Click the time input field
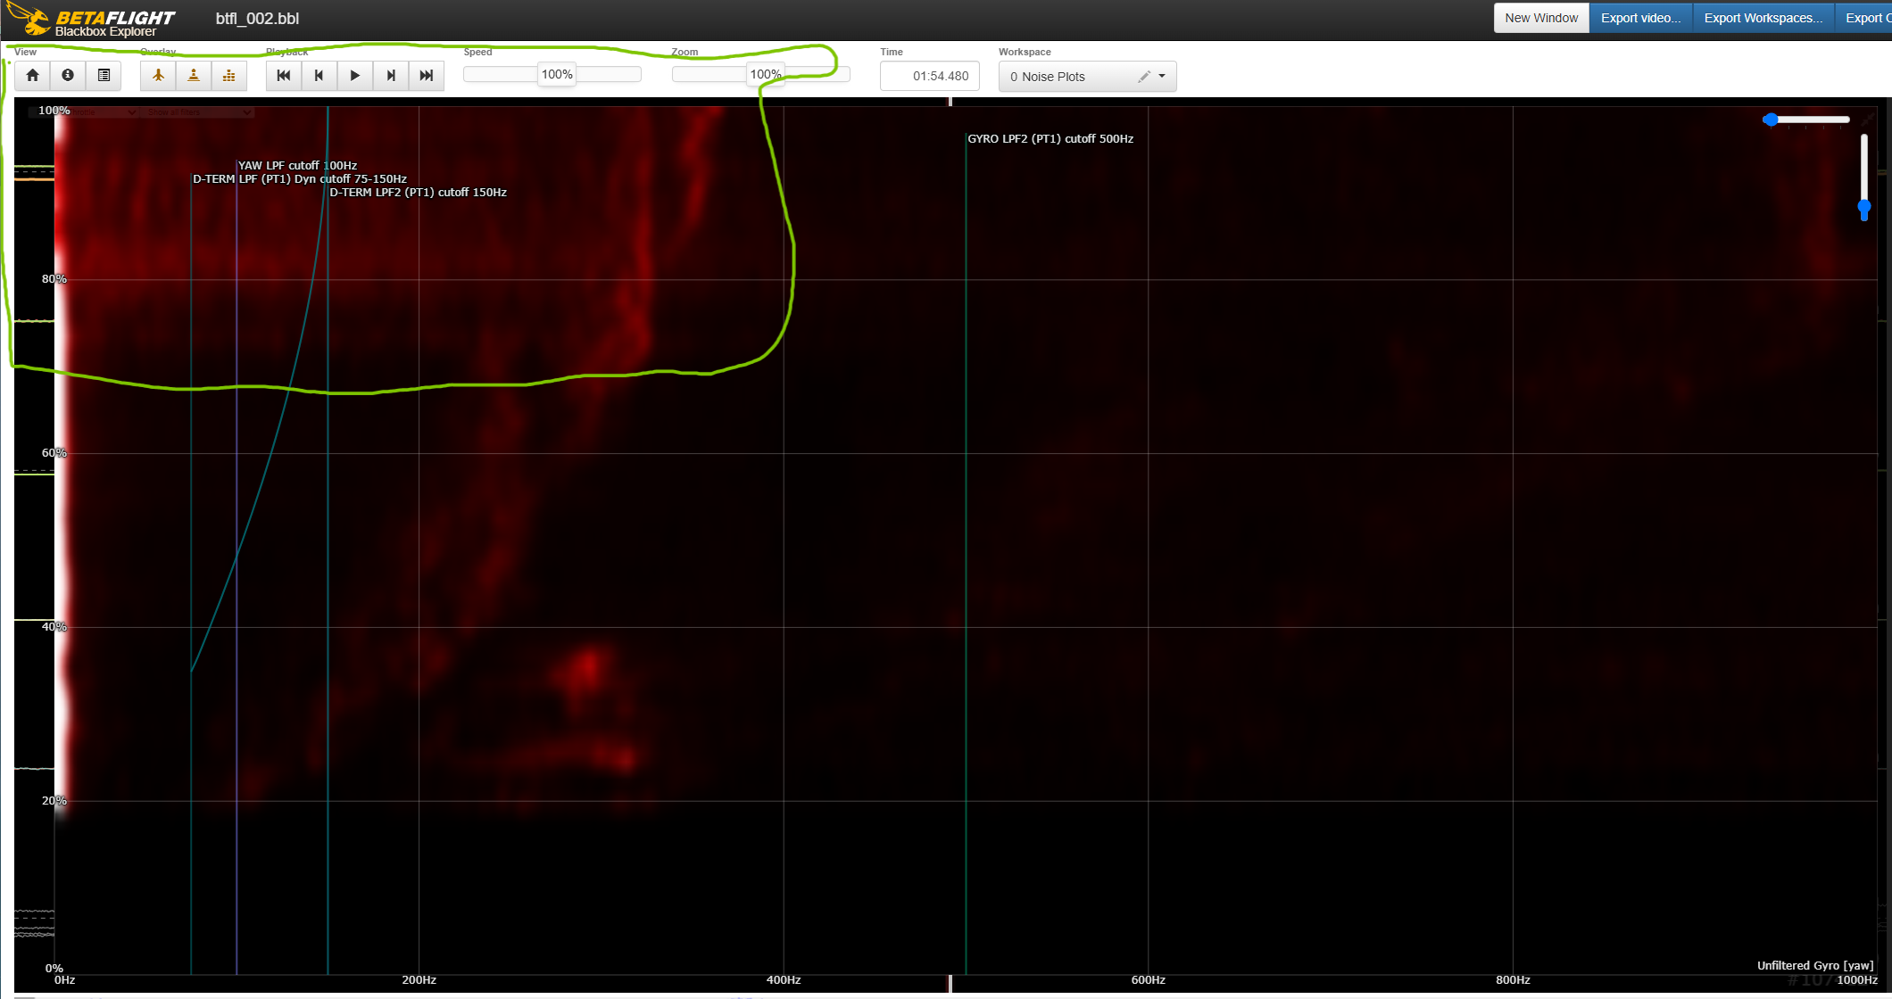 [x=930, y=76]
